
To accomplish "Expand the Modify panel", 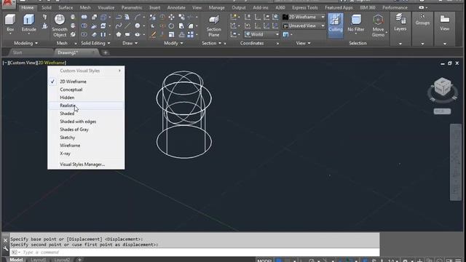I will coord(173,43).
